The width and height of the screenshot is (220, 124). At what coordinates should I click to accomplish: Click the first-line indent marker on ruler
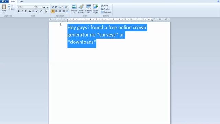click(67, 19)
